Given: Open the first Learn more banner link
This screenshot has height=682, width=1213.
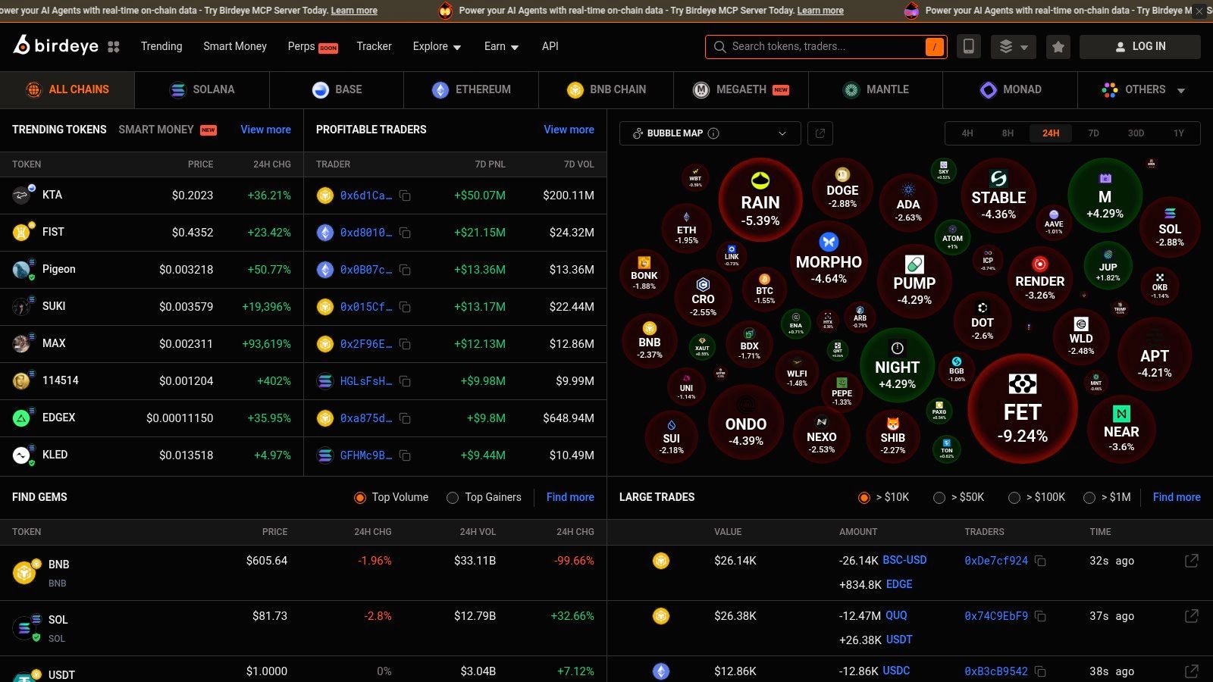Looking at the screenshot, I should [x=354, y=11].
